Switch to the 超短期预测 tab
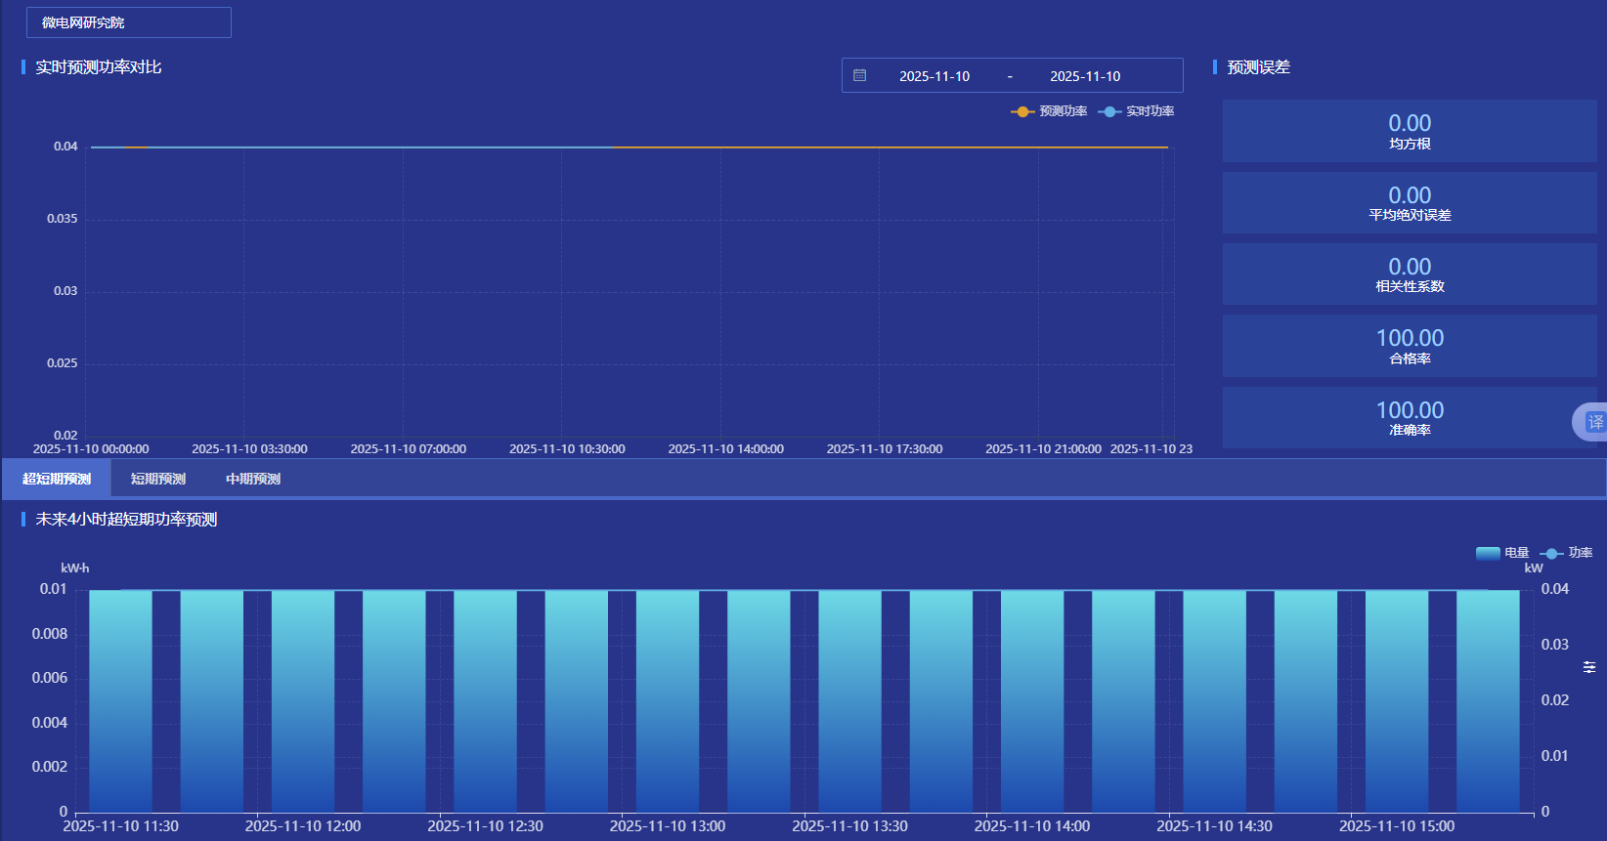The image size is (1607, 841). tap(57, 479)
